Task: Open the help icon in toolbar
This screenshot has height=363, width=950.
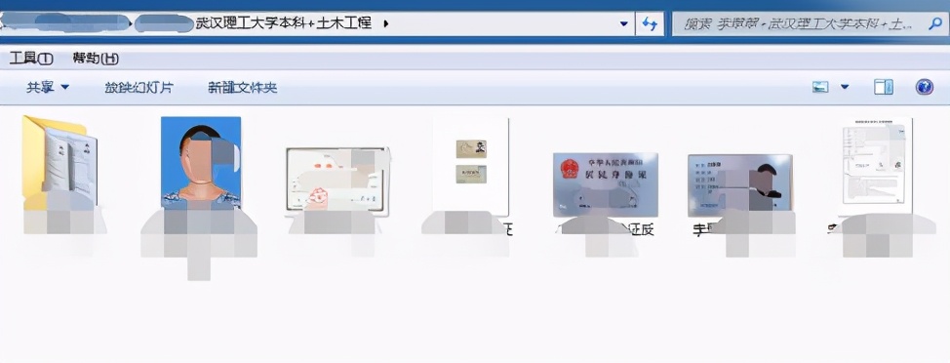Action: pyautogui.click(x=924, y=87)
